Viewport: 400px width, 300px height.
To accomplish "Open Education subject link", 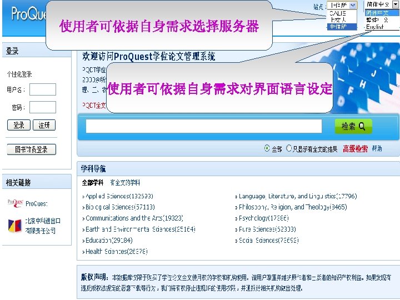I will click(109, 241).
